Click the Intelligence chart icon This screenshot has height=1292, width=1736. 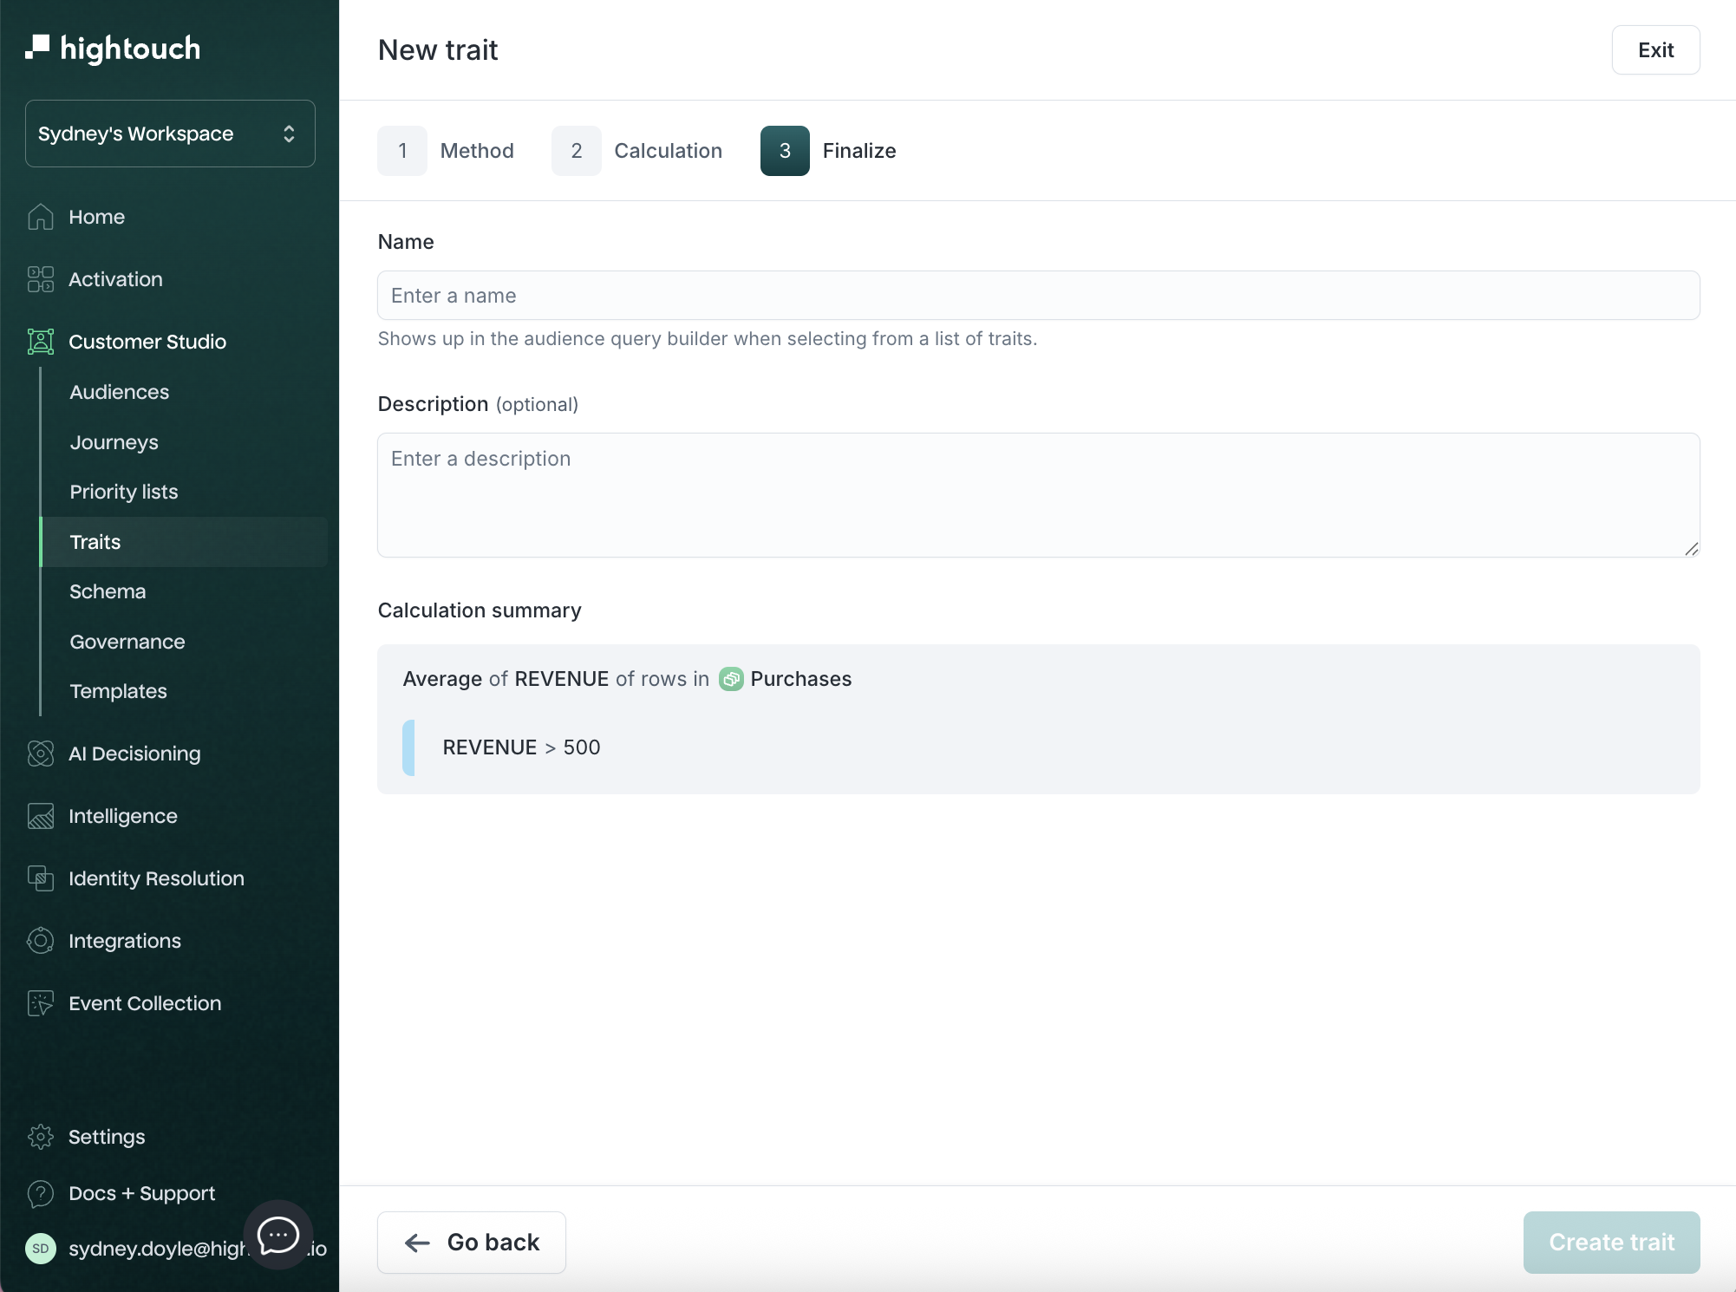(x=40, y=816)
